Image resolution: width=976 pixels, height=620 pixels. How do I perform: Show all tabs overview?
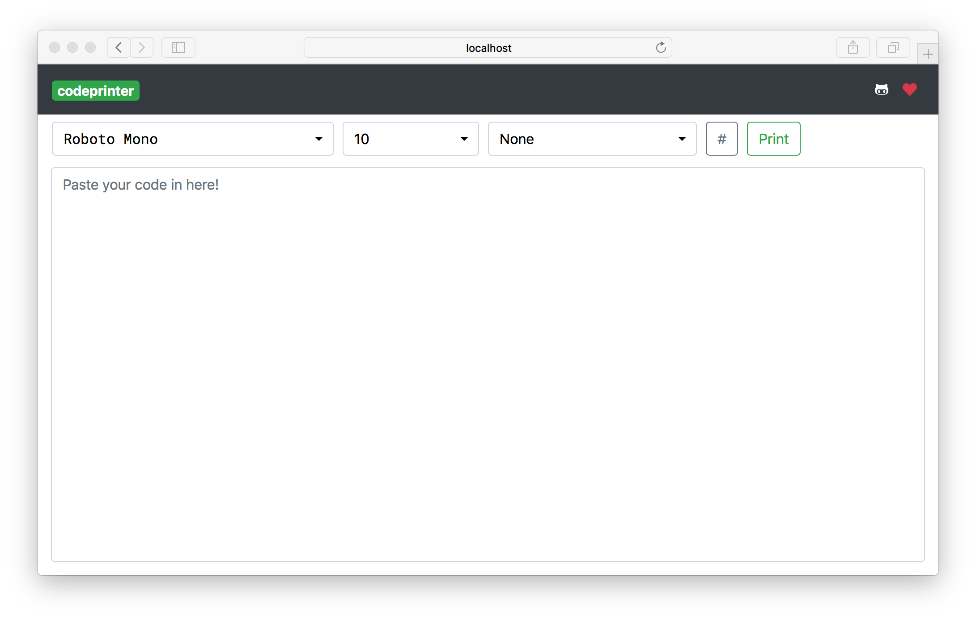click(893, 47)
